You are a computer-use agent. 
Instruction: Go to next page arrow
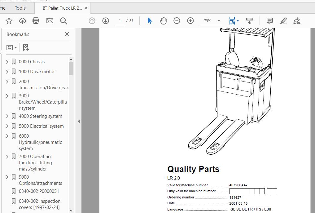click(106, 21)
